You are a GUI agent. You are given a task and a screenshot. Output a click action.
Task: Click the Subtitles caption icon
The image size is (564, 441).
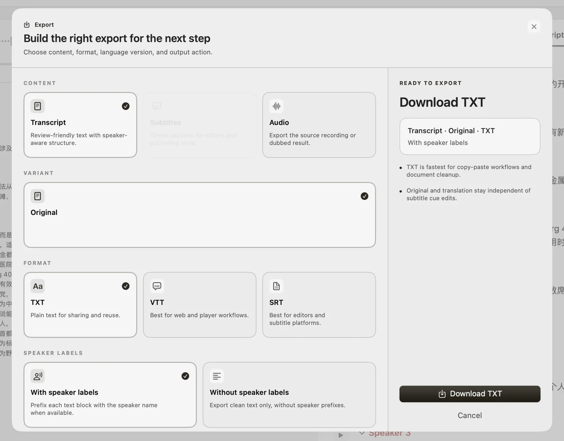(x=157, y=106)
